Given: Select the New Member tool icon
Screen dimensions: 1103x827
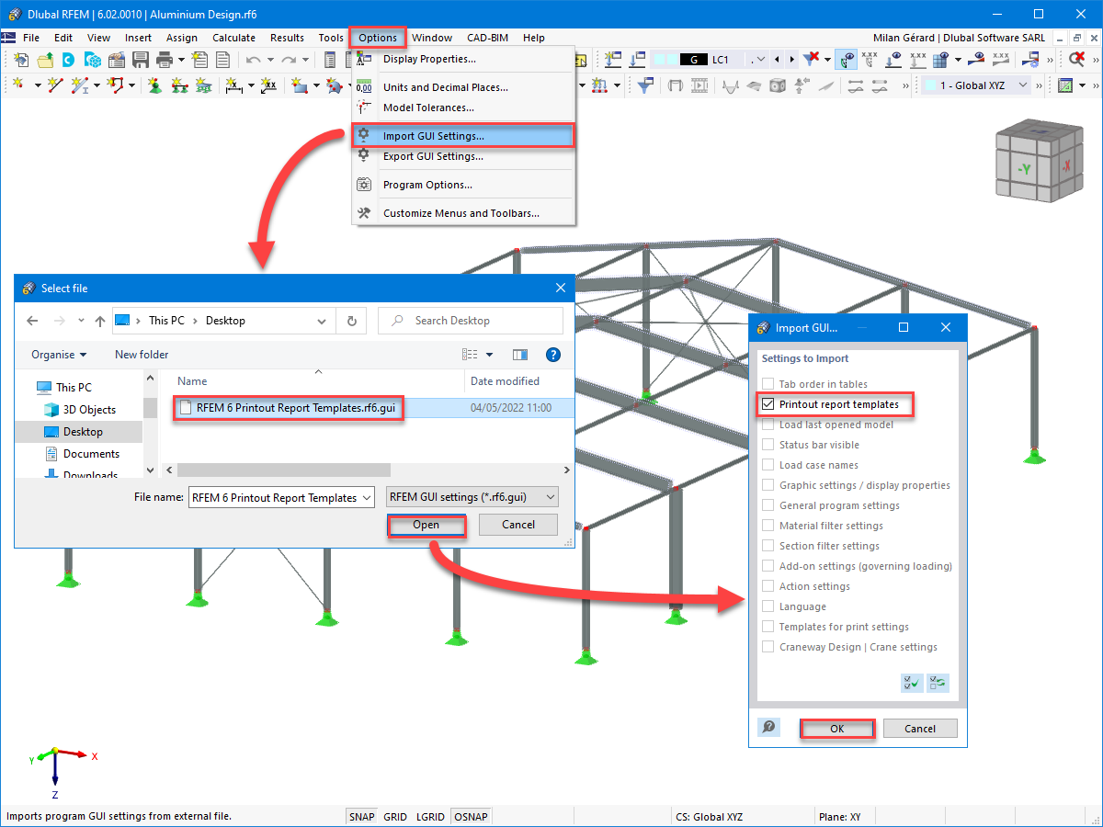Looking at the screenshot, I should [81, 85].
